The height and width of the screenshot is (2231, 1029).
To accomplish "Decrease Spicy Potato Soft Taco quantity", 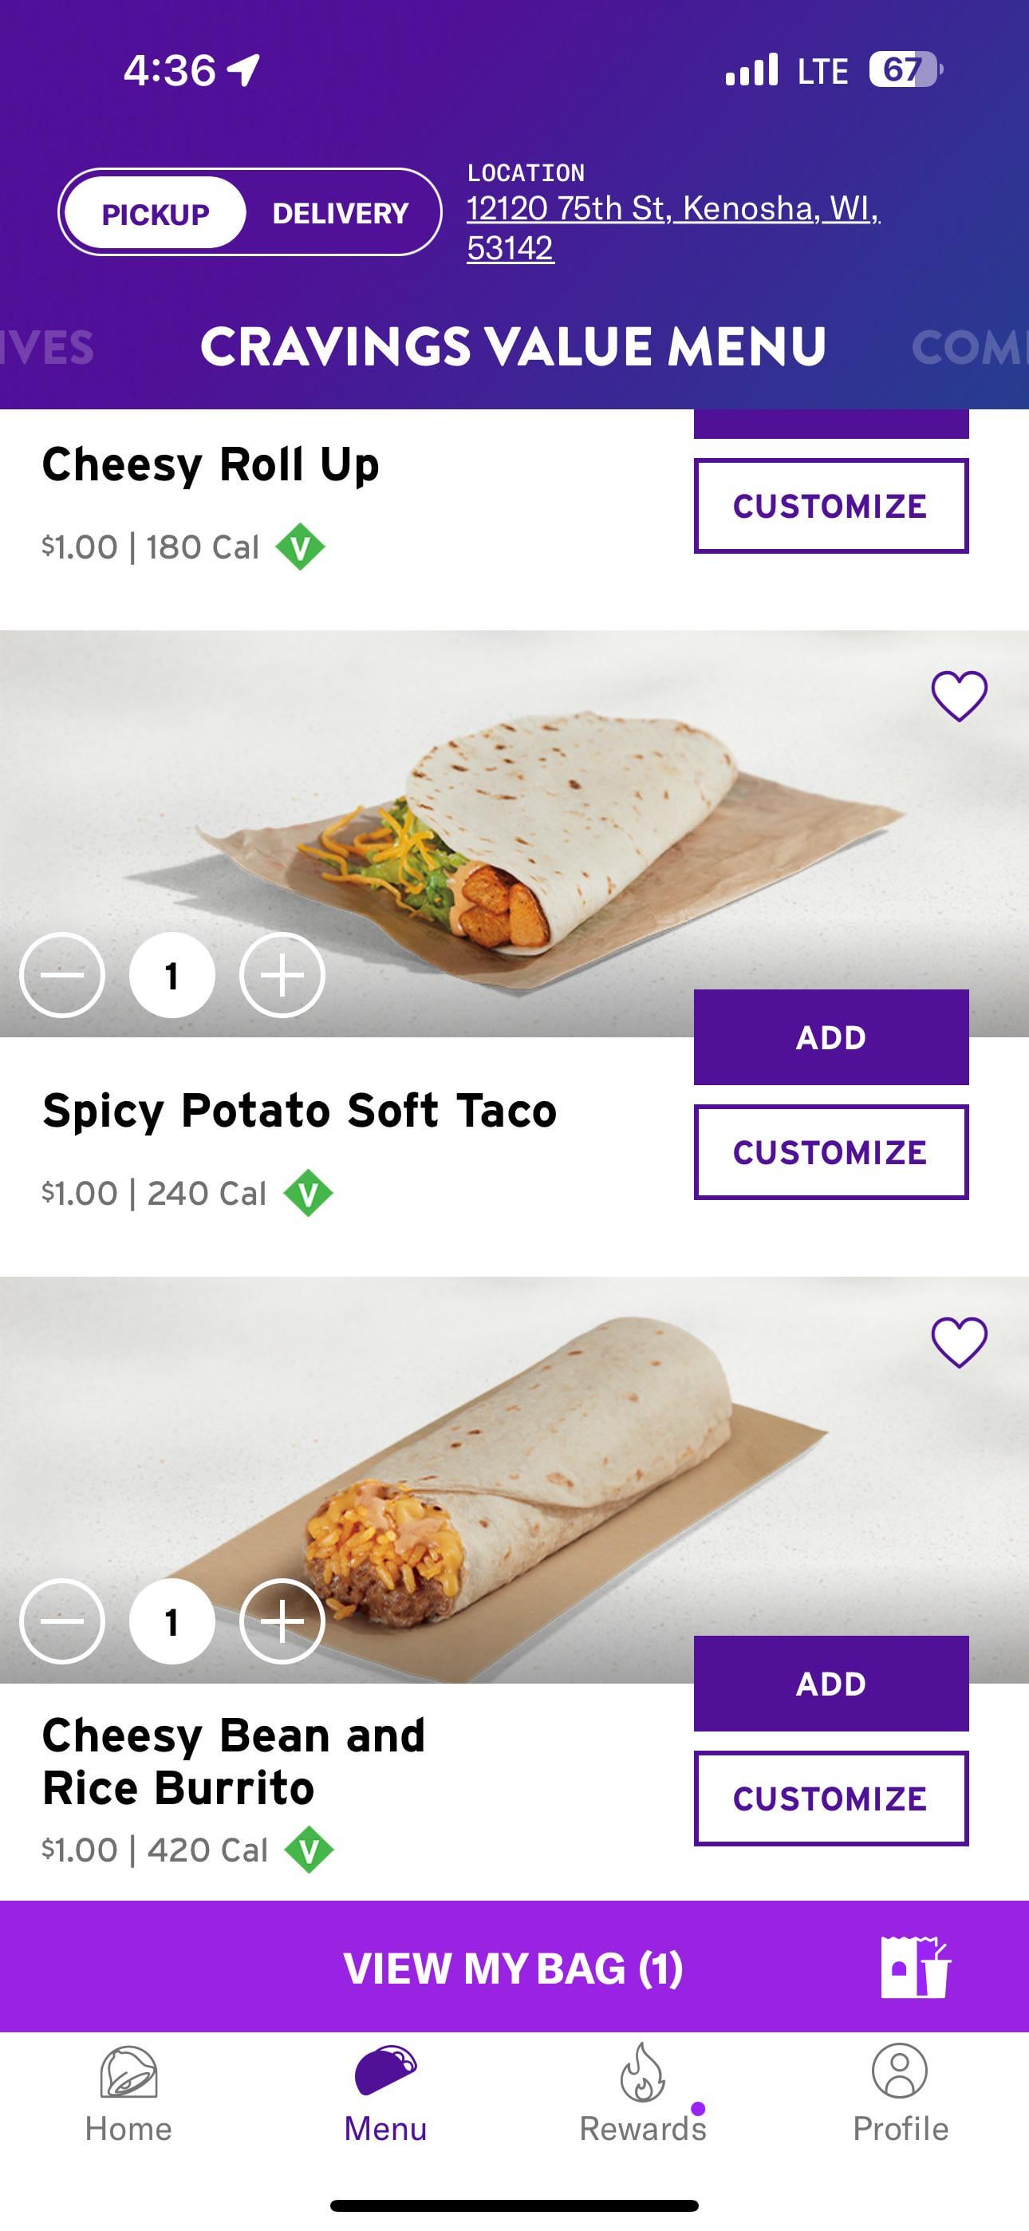I will (x=62, y=975).
